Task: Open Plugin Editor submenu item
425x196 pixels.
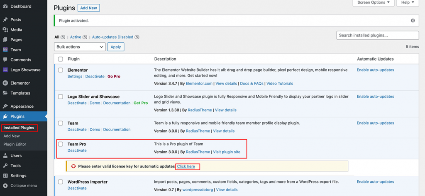Action: pyautogui.click(x=15, y=144)
